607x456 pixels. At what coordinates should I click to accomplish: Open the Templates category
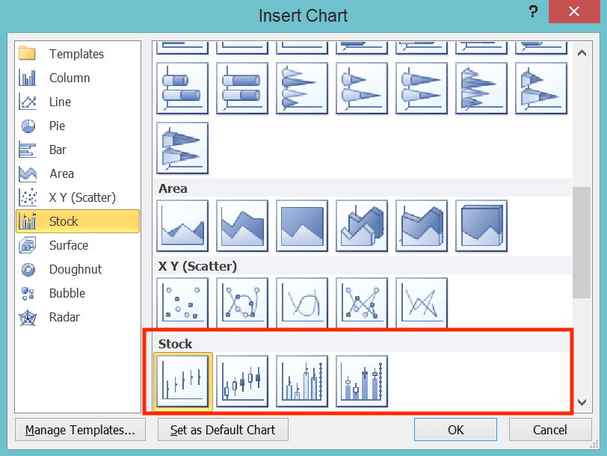pyautogui.click(x=78, y=54)
